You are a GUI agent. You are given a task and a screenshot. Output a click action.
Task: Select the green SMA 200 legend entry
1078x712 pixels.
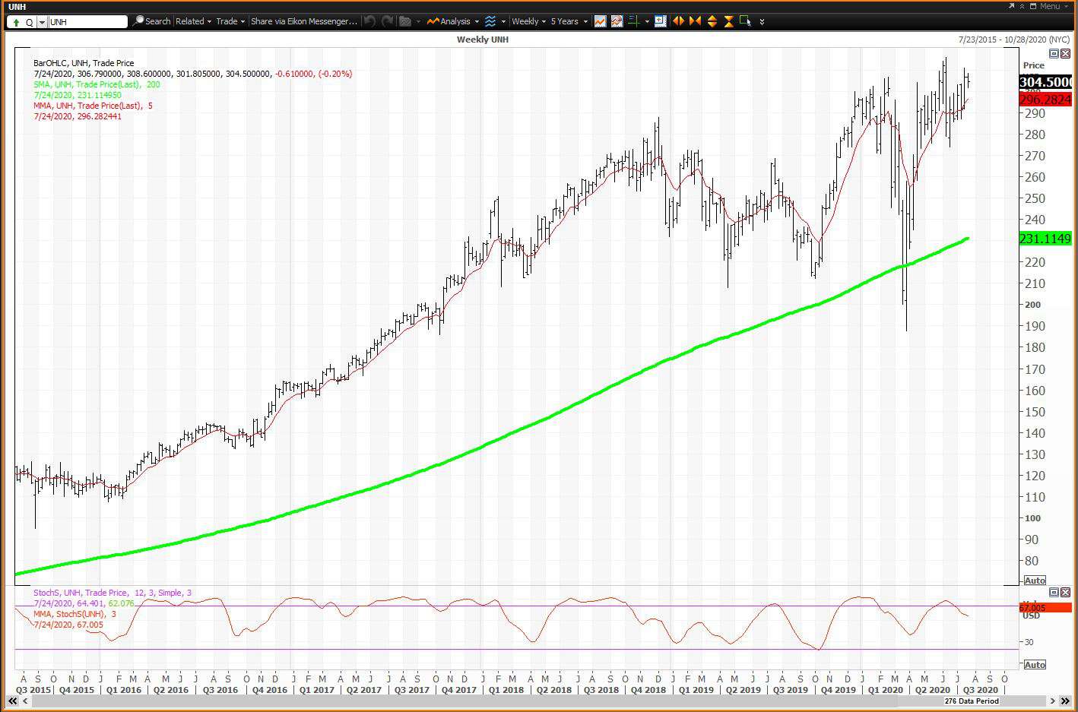(x=97, y=84)
